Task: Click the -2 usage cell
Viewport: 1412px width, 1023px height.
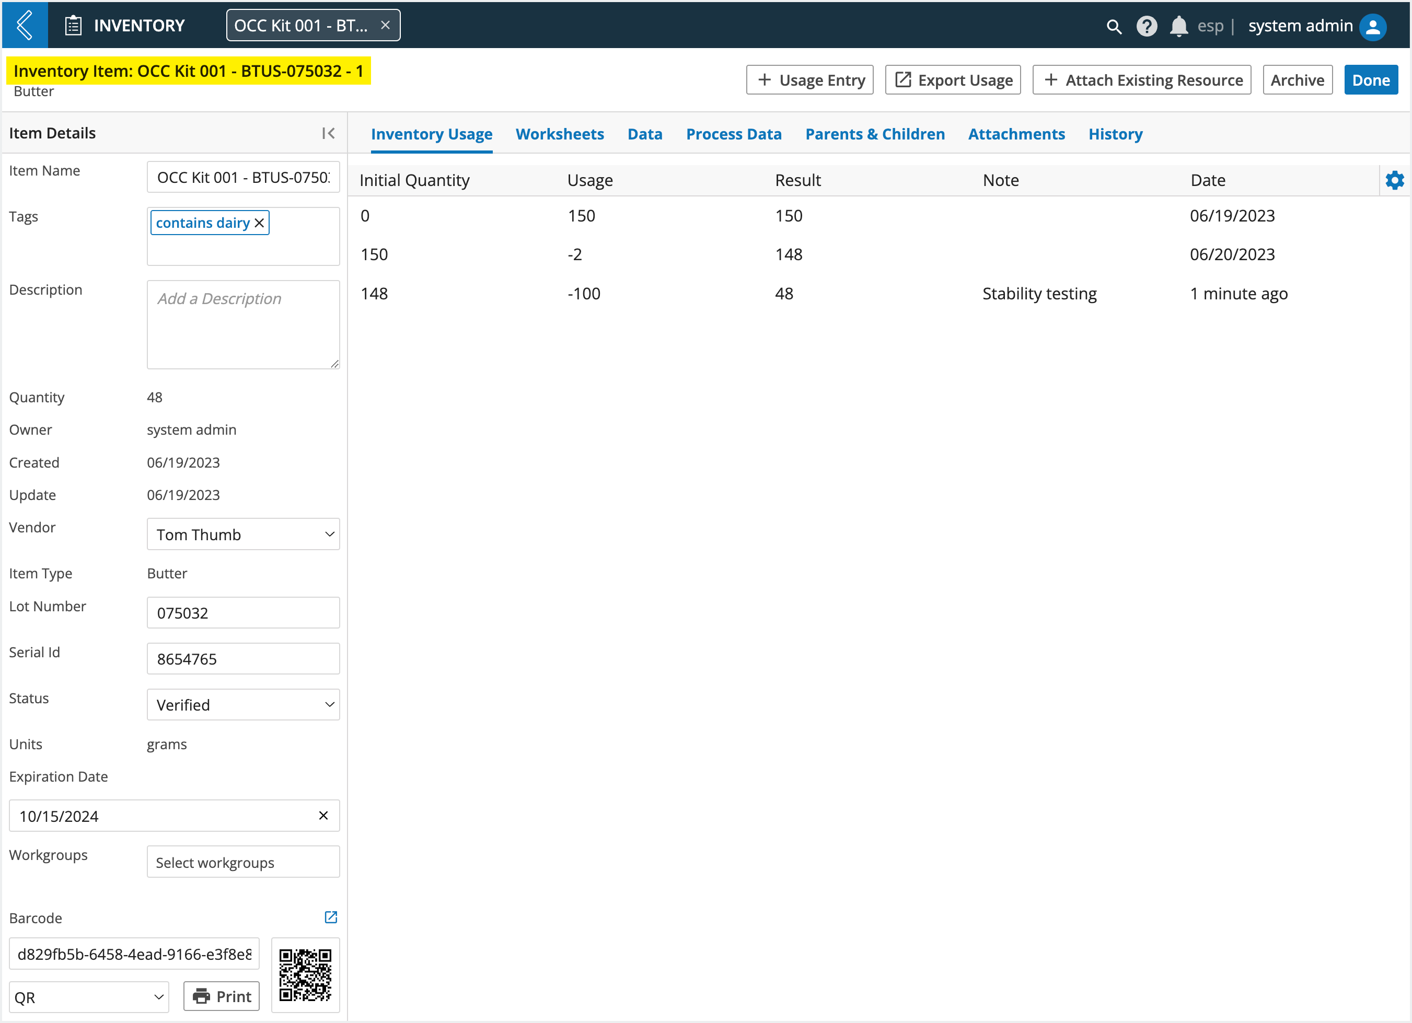Action: (x=574, y=254)
